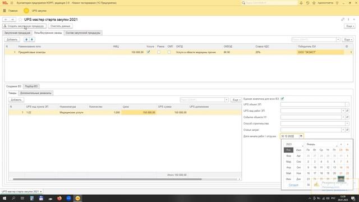Open the link icon near form close
The width and height of the screenshot is (359, 202).
click(x=343, y=20)
